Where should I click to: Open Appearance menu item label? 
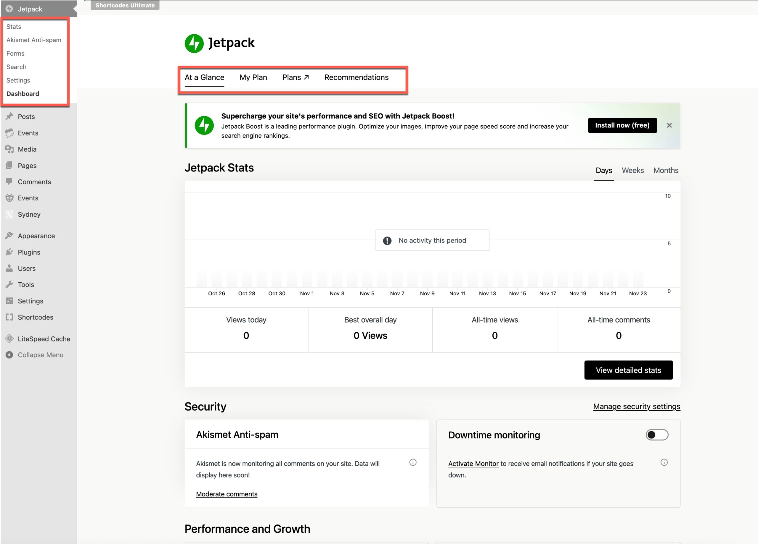click(36, 236)
